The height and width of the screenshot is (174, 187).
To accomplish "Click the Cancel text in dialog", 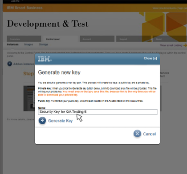I will [x=150, y=134].
